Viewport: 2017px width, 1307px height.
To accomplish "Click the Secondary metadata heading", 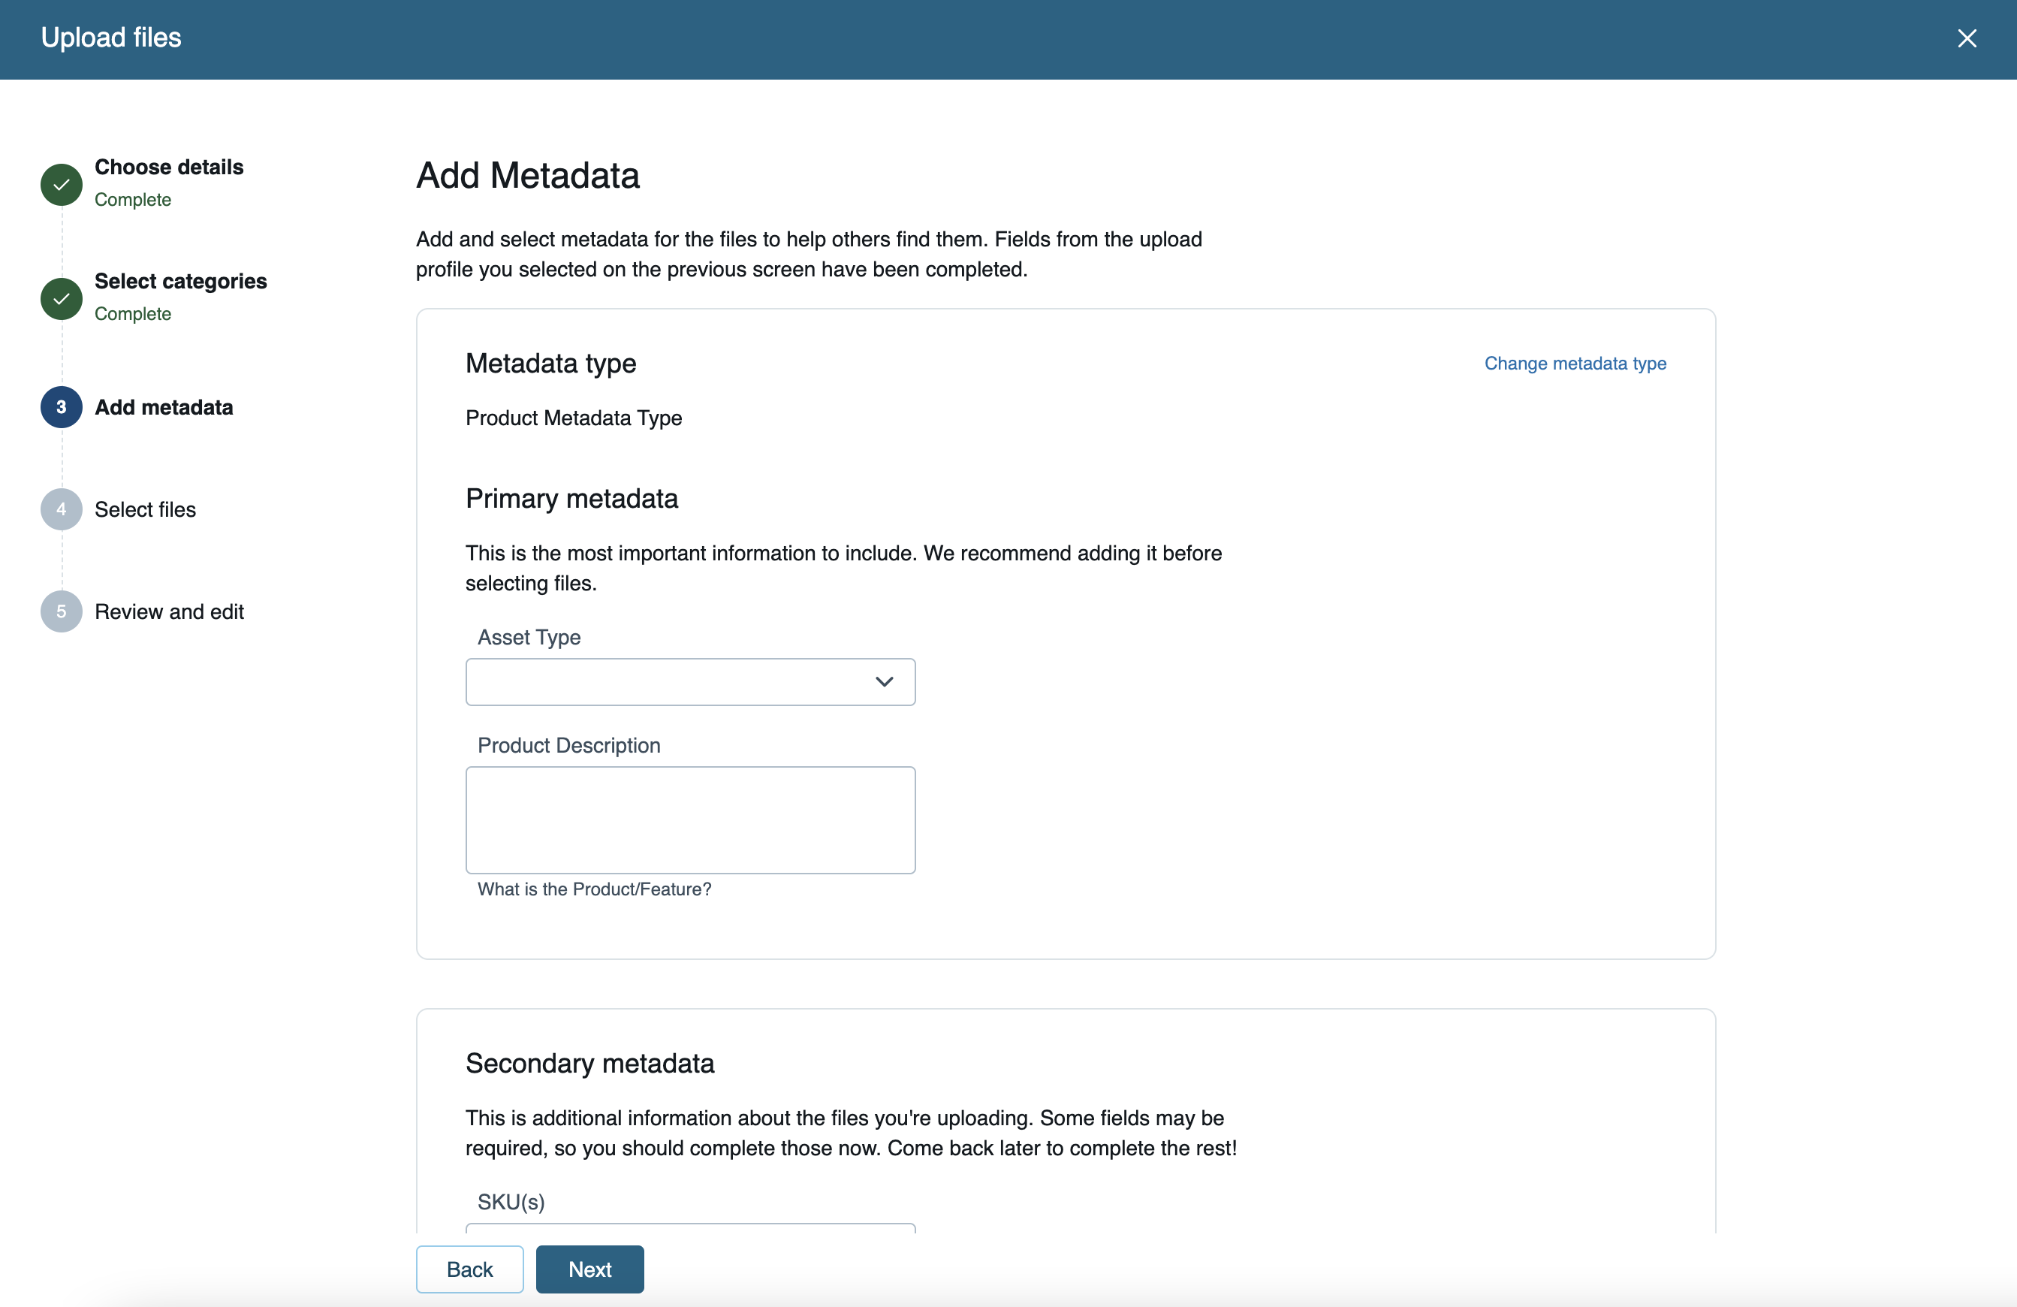I will (x=589, y=1063).
